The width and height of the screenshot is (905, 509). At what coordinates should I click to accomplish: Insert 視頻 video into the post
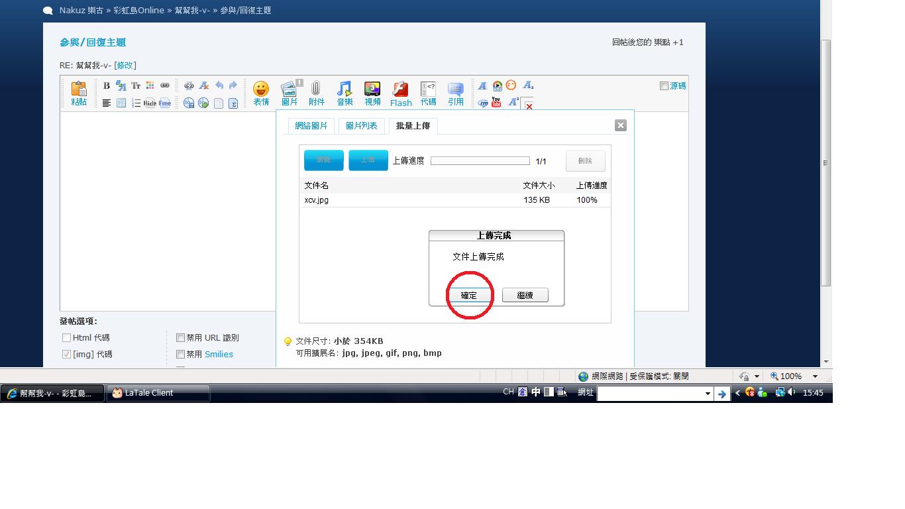372,93
